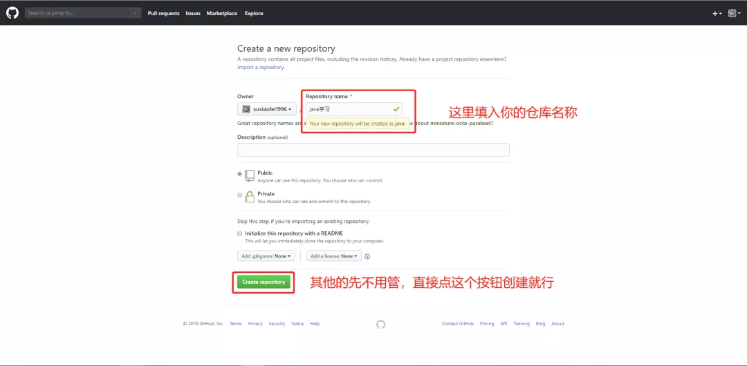Open the API footer link
The width and height of the screenshot is (747, 366).
504,324
